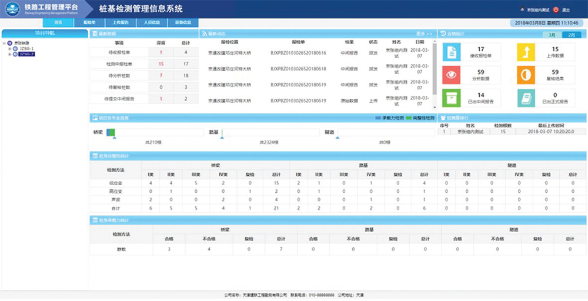Collapse the root project tree node
Screen dimensions: 588x301
pyautogui.click(x=5, y=44)
